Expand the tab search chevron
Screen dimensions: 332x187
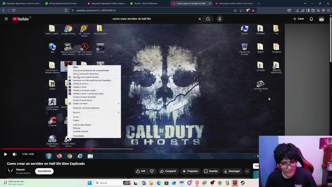click(x=305, y=3)
